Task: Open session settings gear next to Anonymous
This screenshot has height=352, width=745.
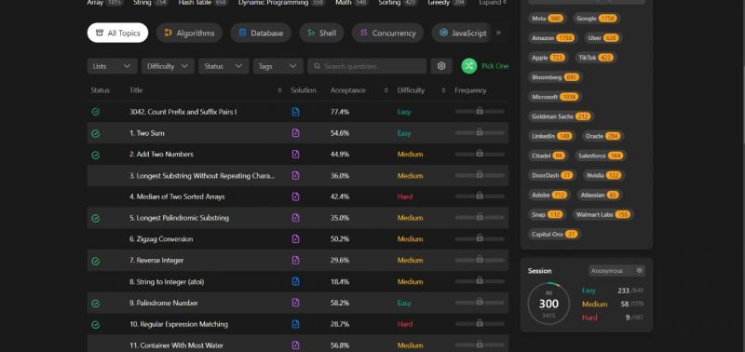Action: (x=640, y=270)
